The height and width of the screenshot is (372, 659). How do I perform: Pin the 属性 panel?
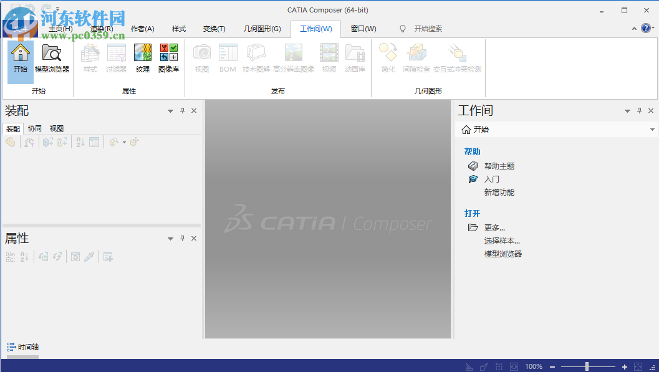[181, 238]
